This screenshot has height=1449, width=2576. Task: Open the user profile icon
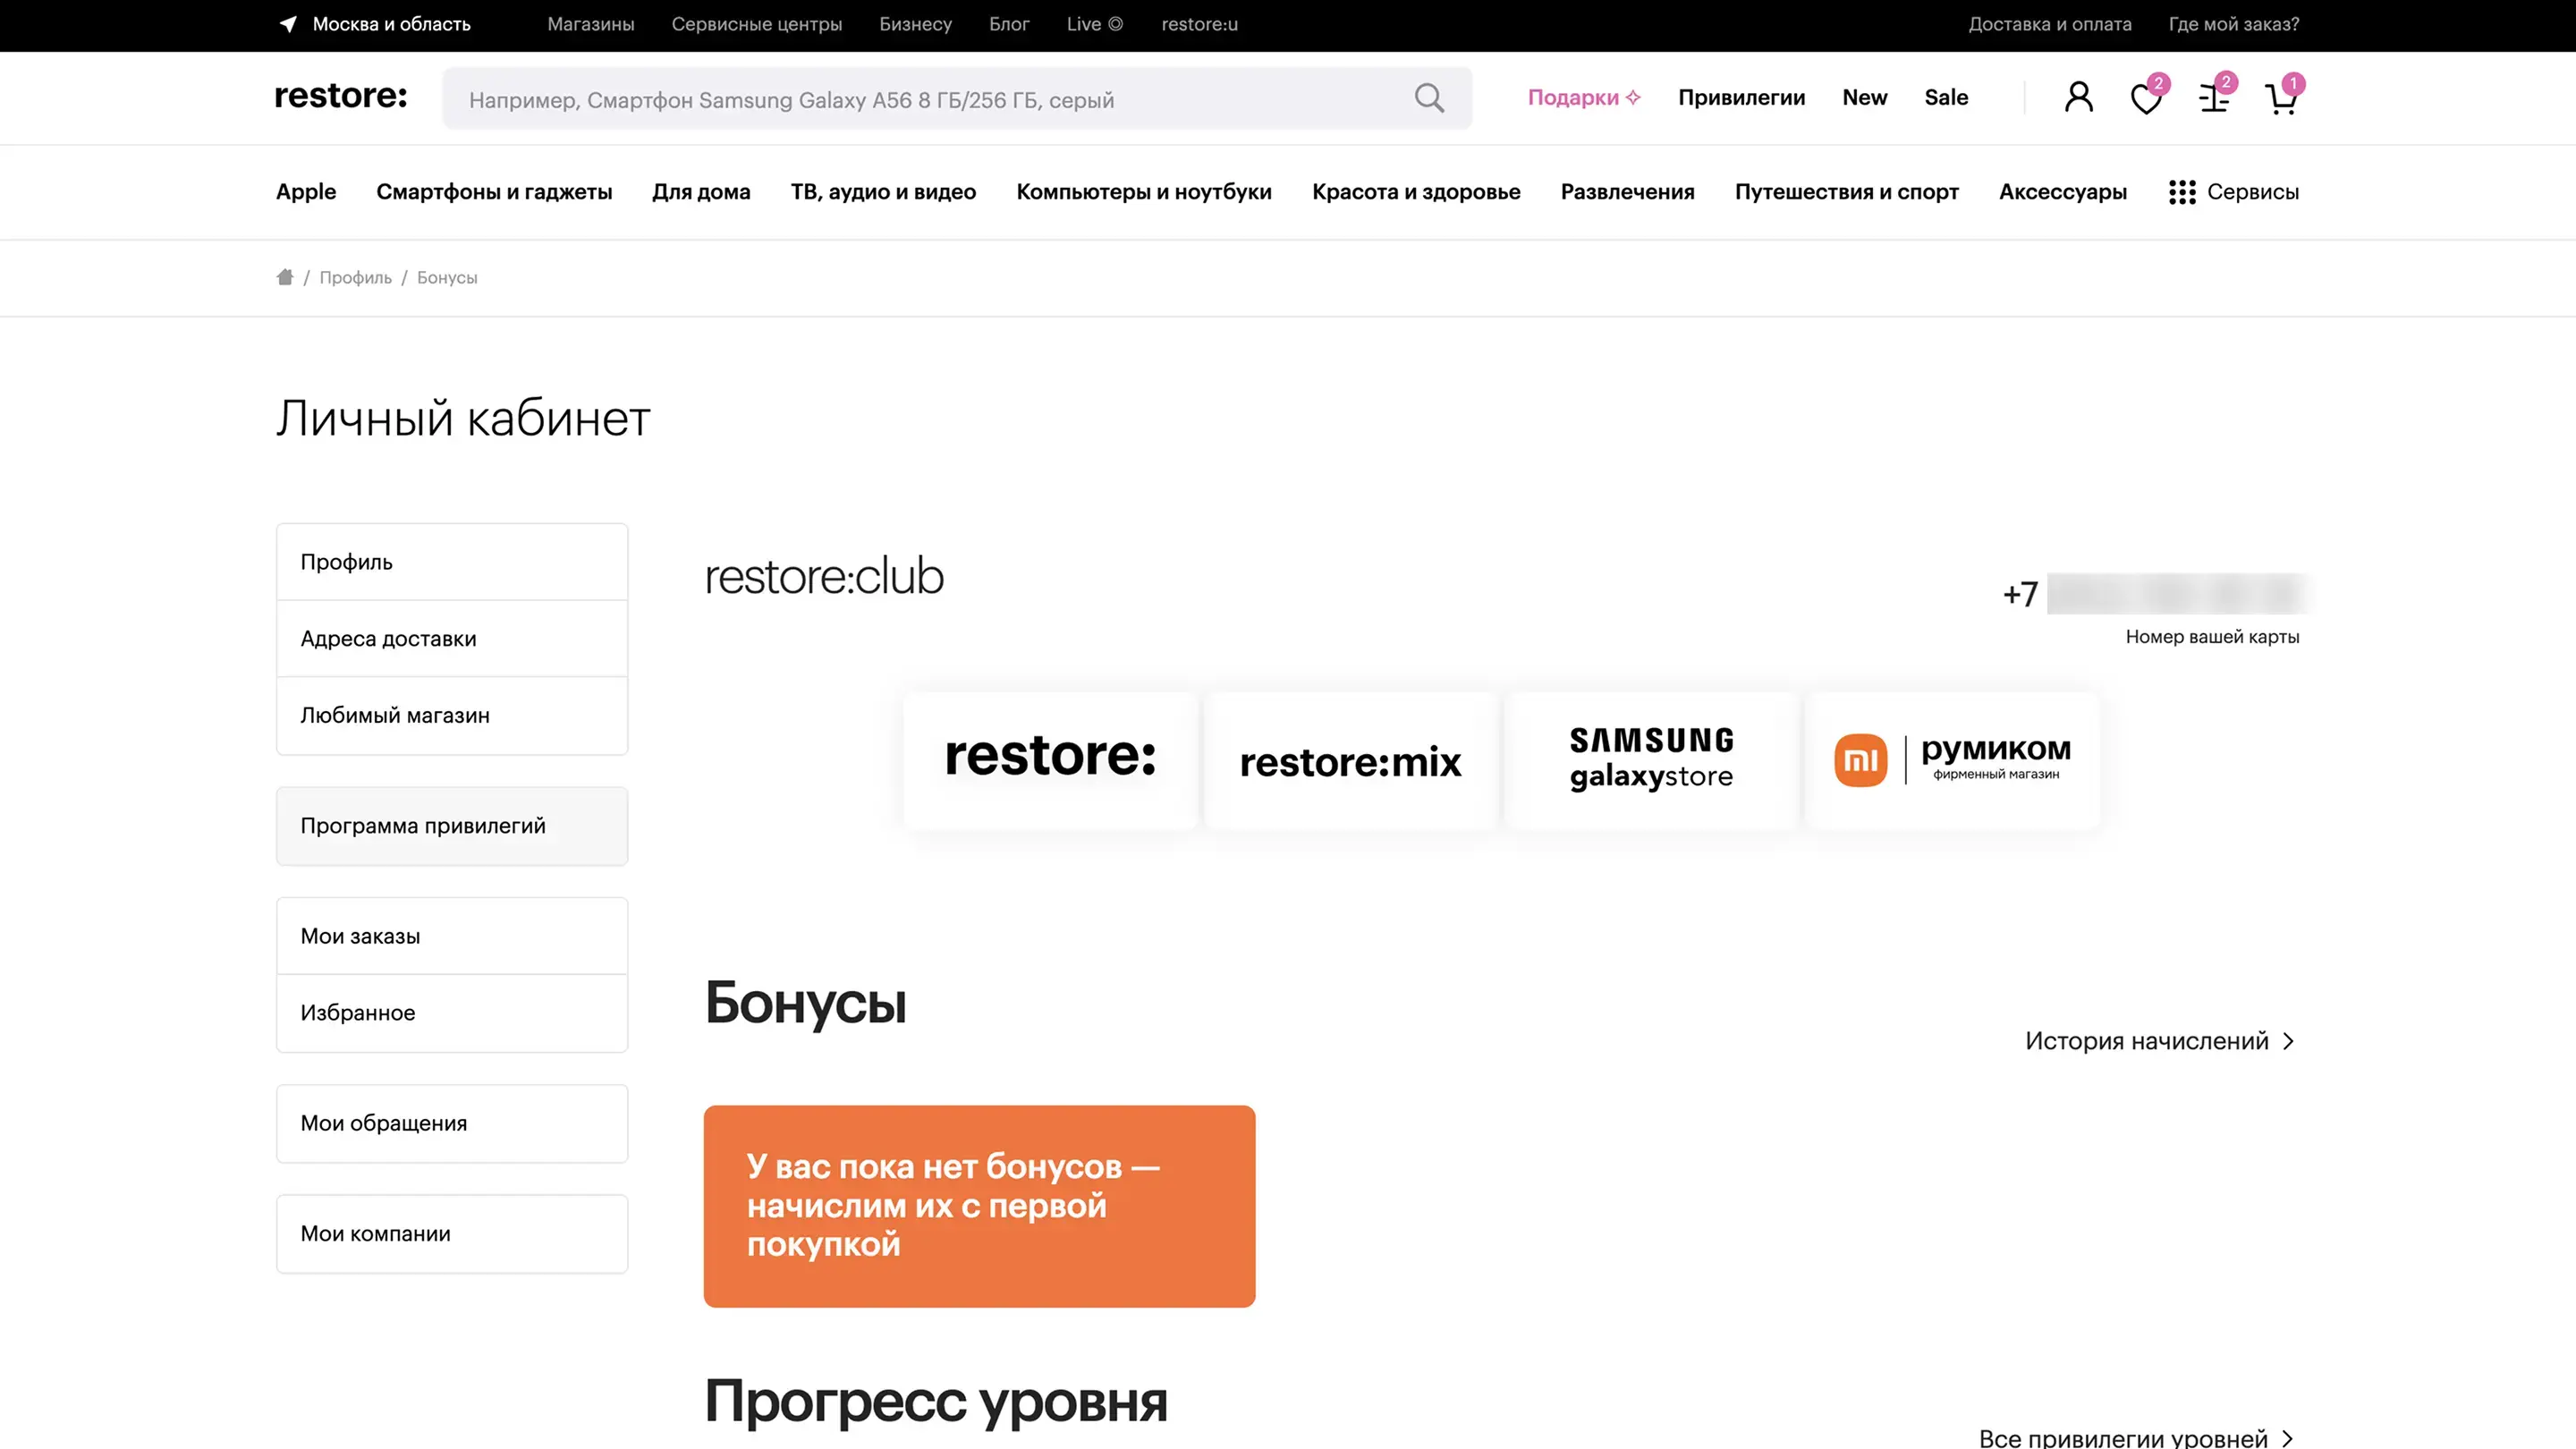point(2078,97)
